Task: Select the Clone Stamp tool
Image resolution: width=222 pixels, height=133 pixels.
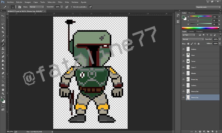Action: tap(3, 48)
